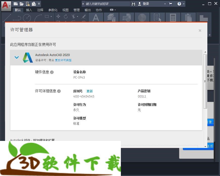The height and width of the screenshot is (176, 220).
Task: Select the Line drawing tool
Action: tap(7, 18)
